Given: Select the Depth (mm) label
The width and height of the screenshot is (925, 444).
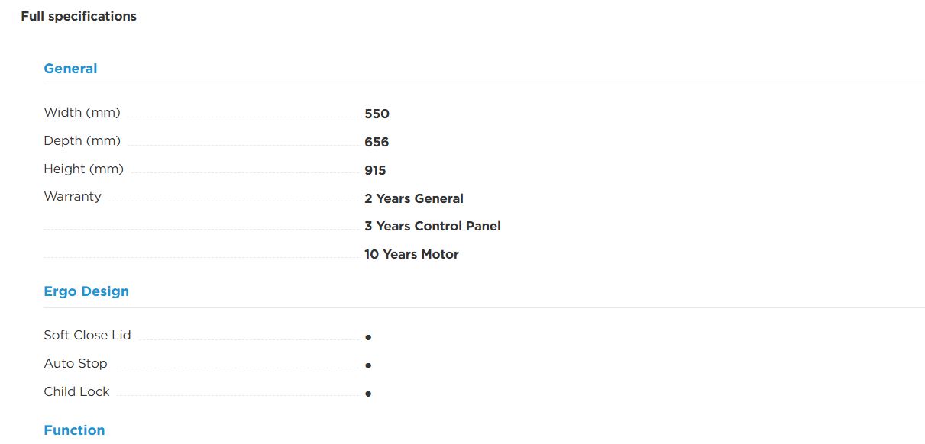Looking at the screenshot, I should point(82,141).
